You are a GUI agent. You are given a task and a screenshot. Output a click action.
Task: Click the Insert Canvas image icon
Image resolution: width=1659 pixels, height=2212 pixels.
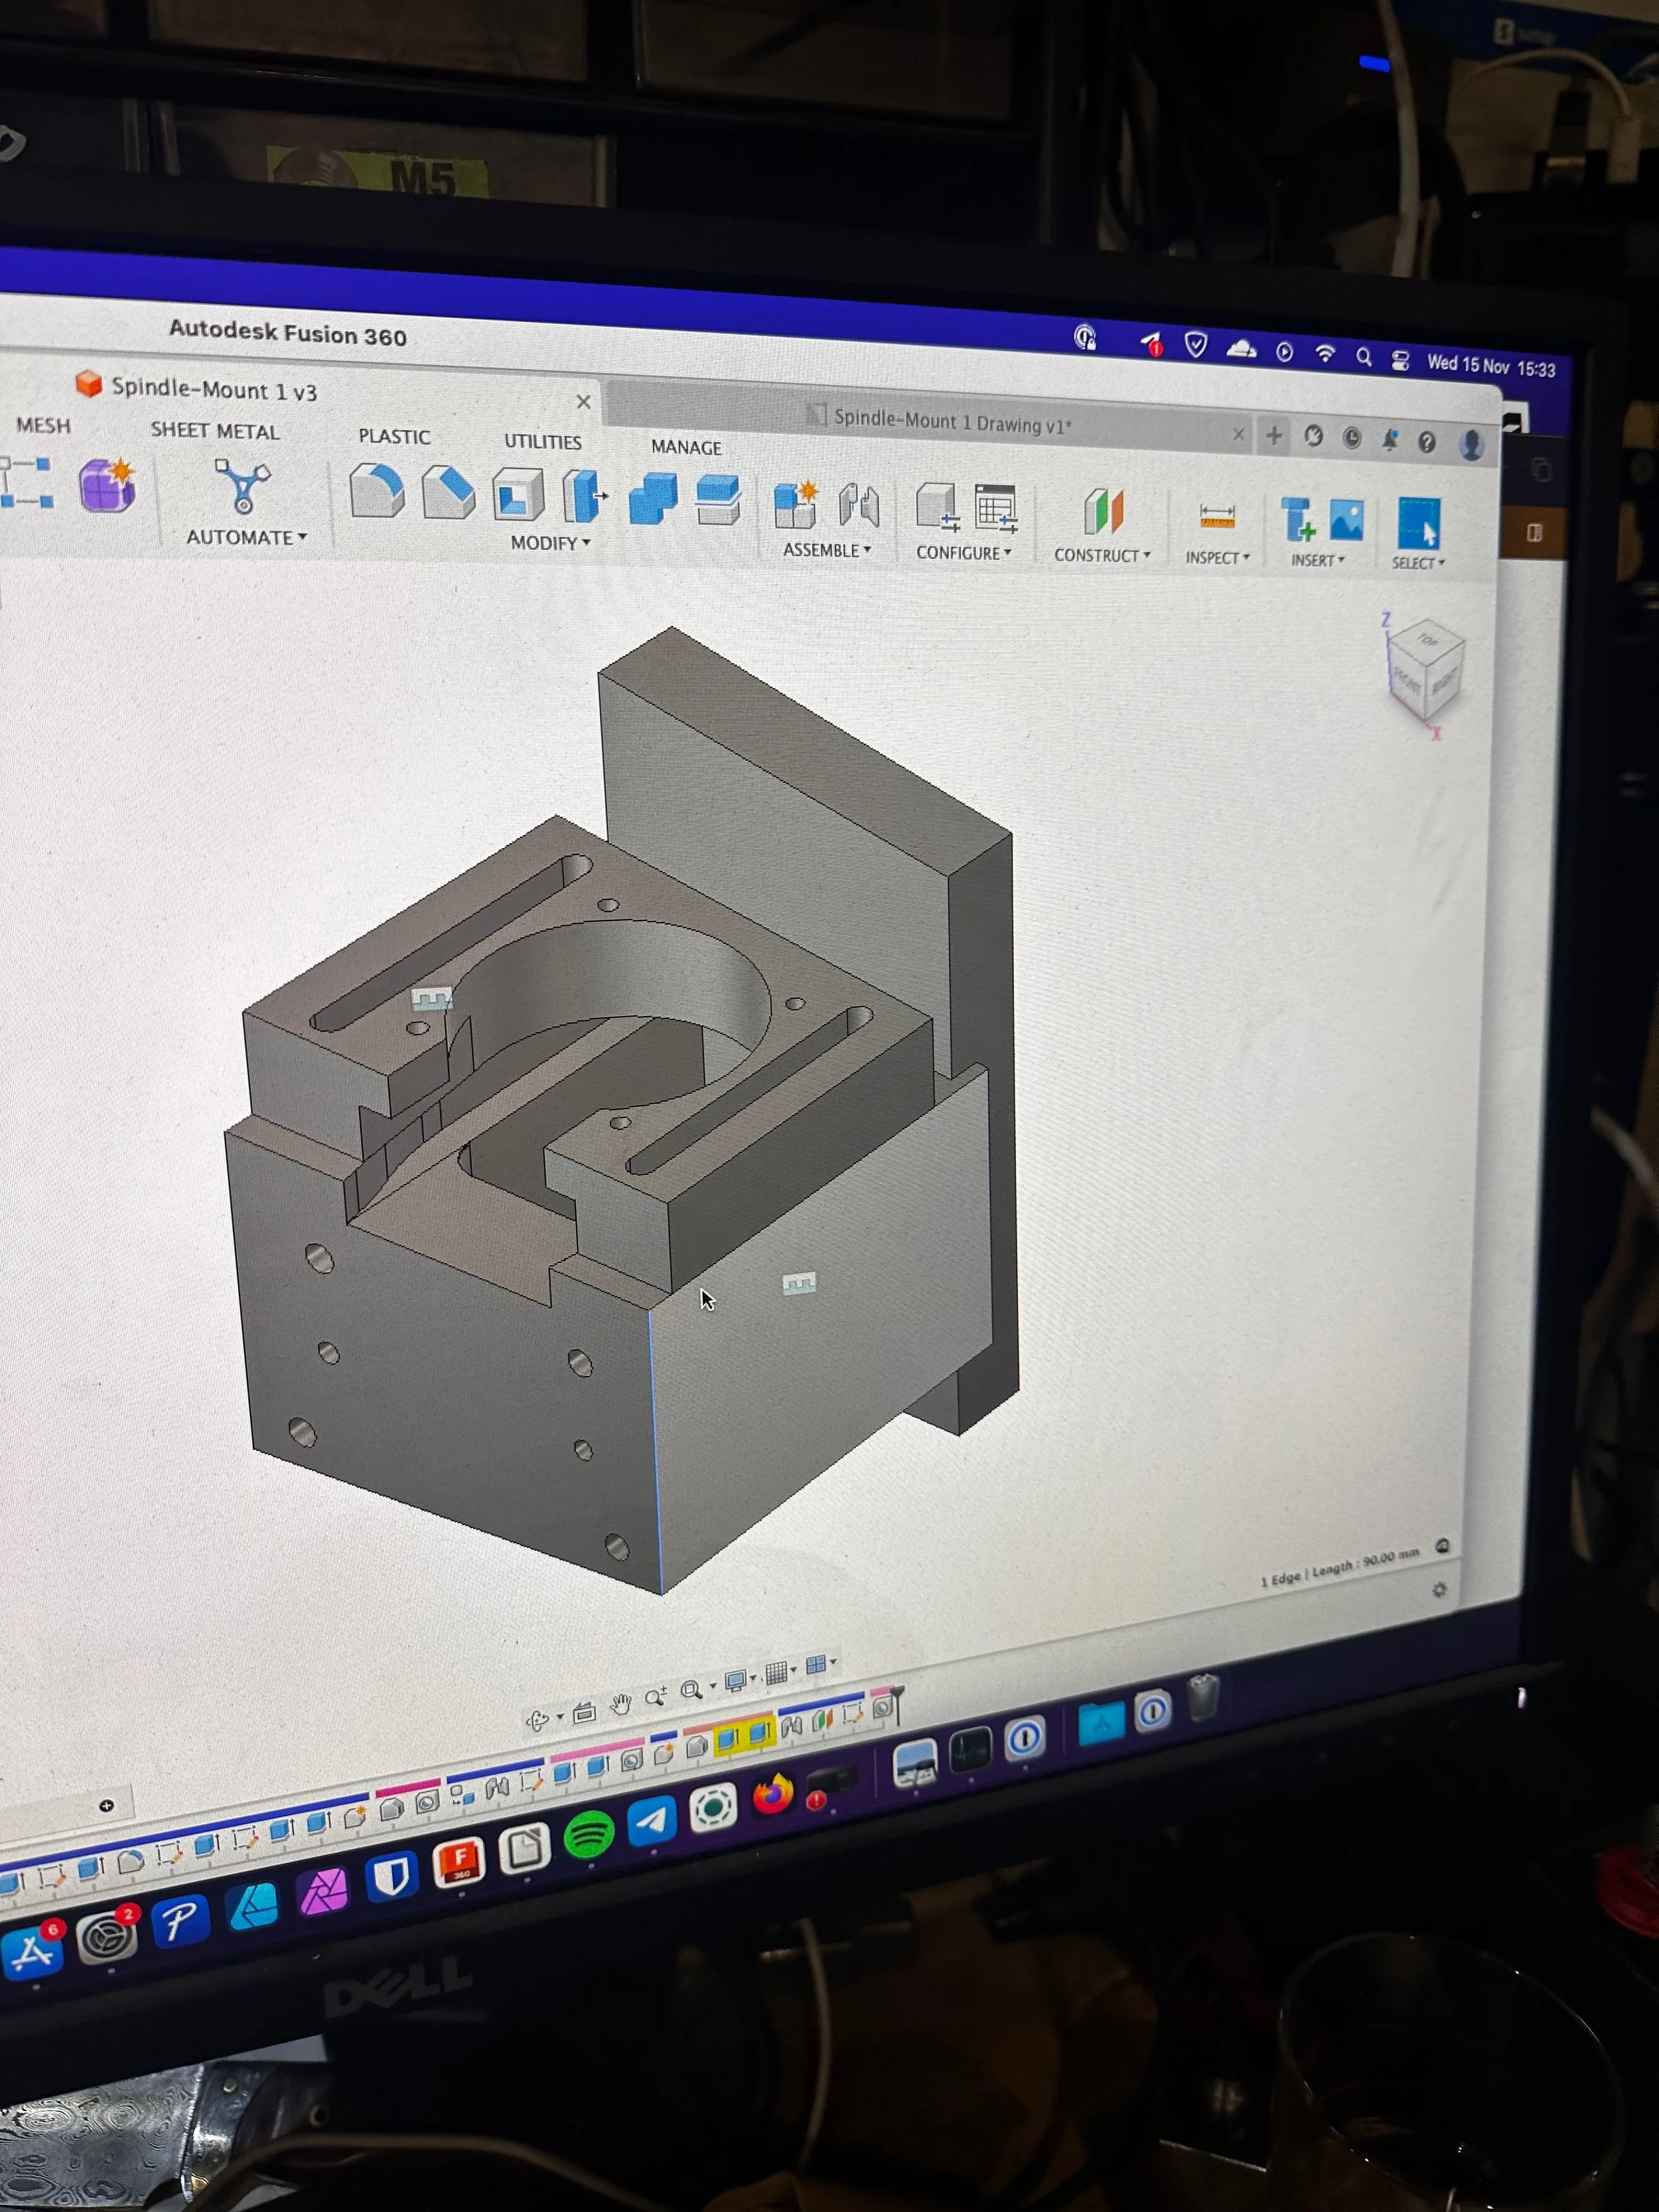coord(1346,521)
